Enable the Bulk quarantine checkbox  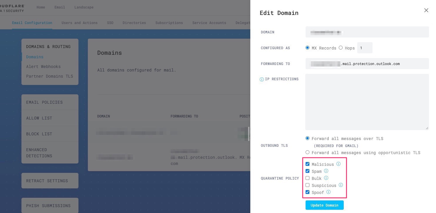tap(307, 178)
